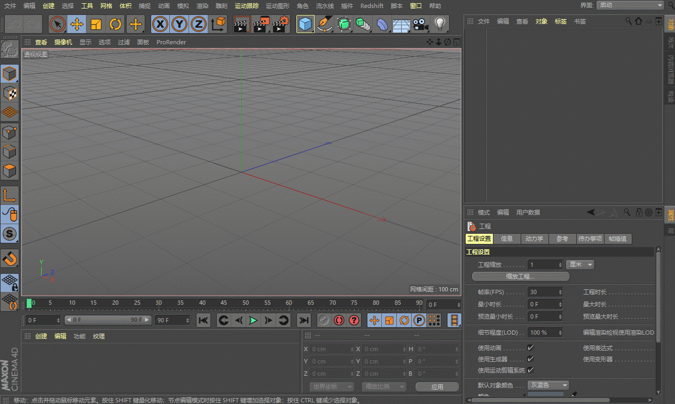Open the 灰蓝色 default color dropdown

(x=549, y=385)
